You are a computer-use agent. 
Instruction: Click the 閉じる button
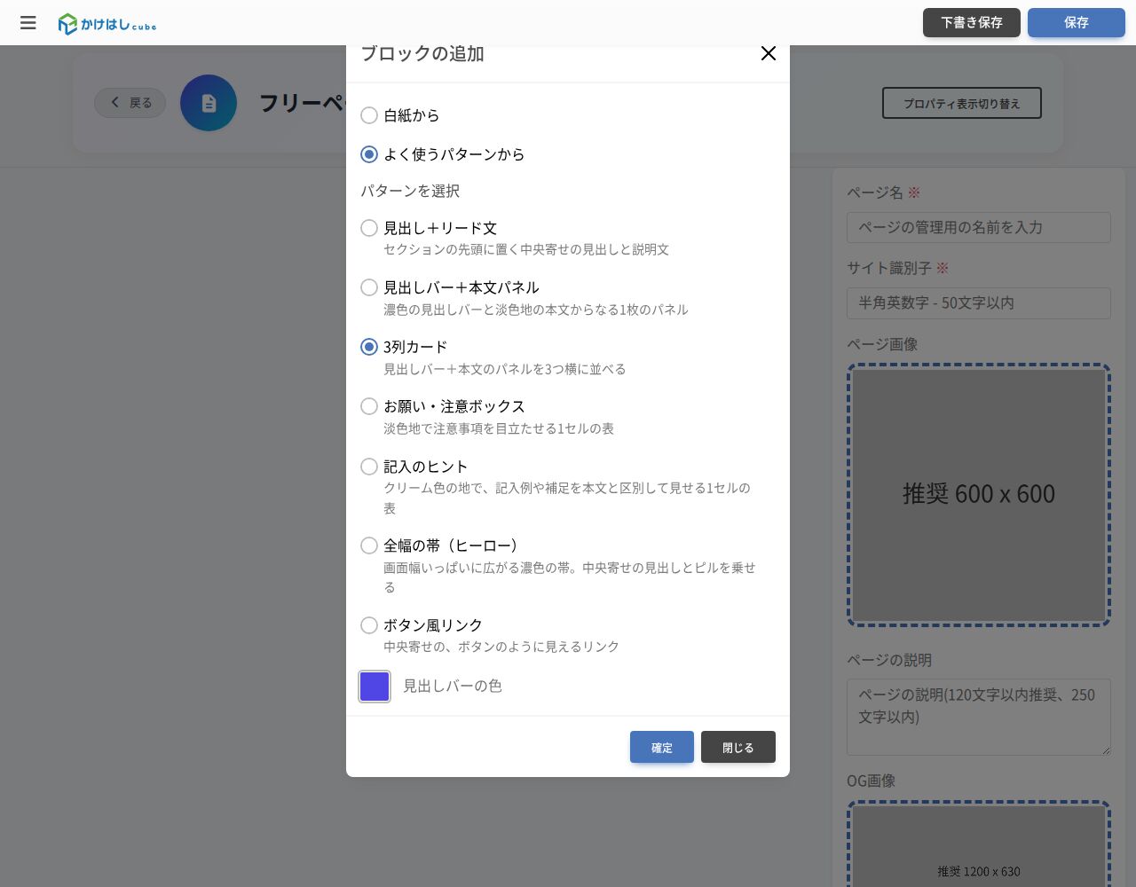click(738, 747)
